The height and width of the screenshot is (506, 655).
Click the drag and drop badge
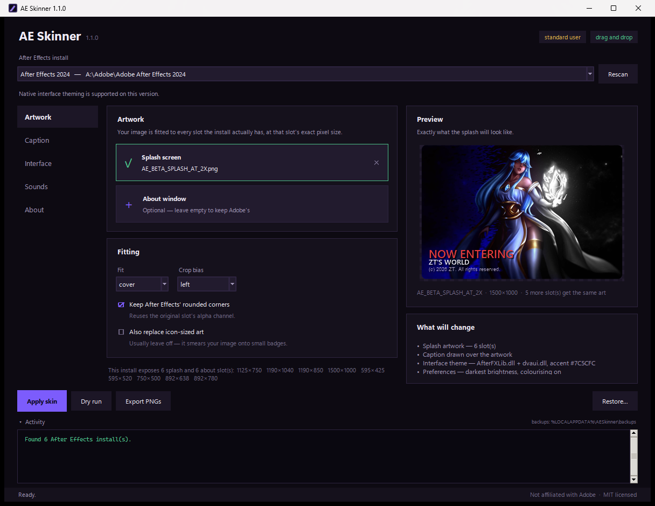[614, 37]
